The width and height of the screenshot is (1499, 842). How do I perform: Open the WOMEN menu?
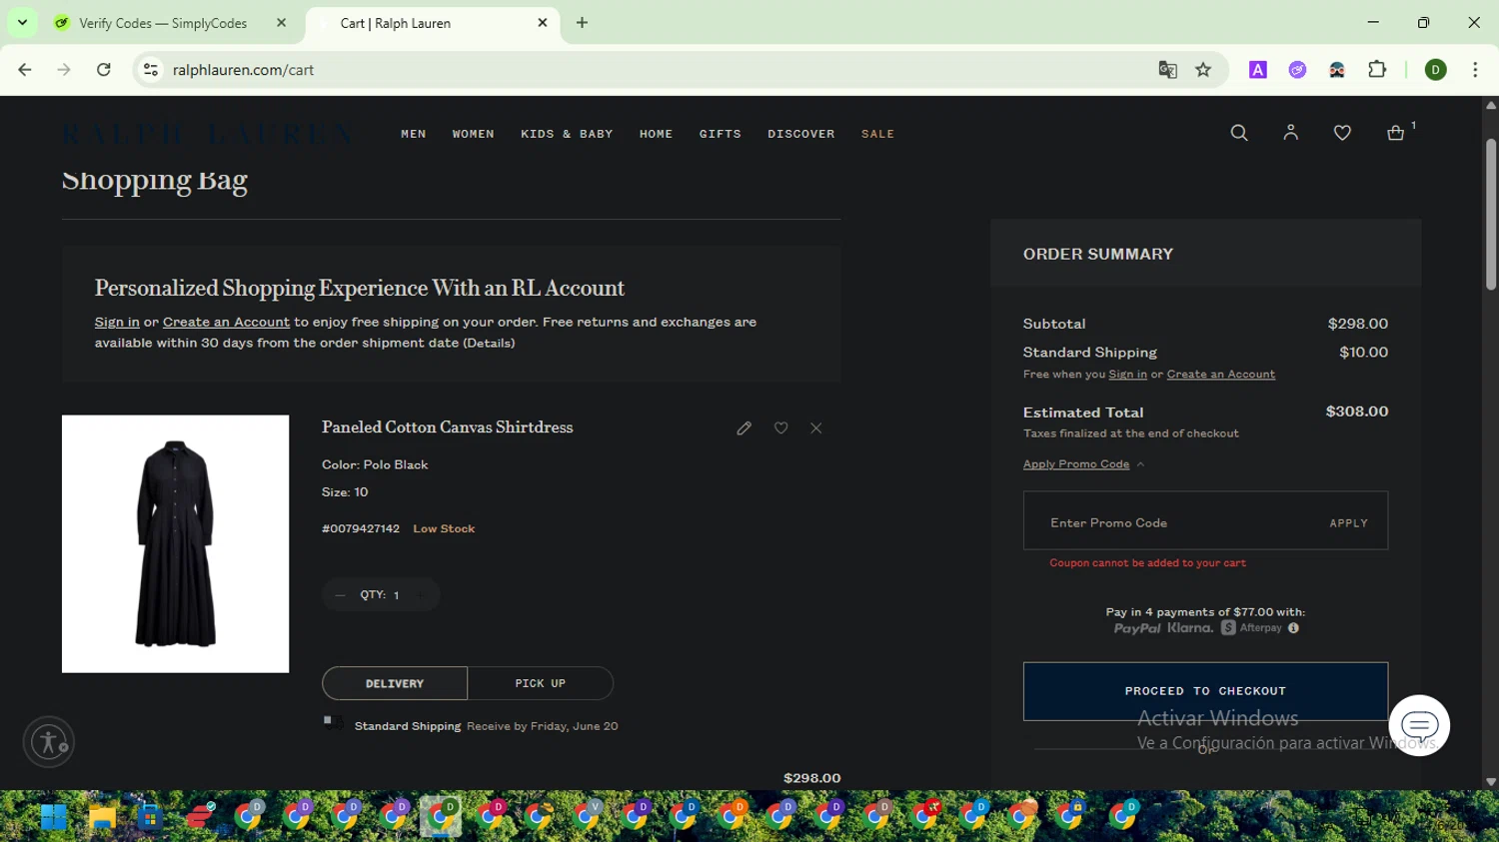click(474, 134)
